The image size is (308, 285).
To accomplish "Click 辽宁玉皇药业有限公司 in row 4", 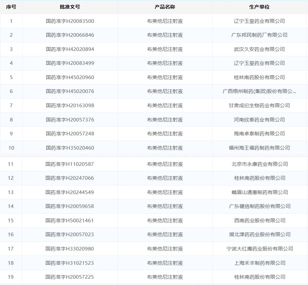I will tap(259, 63).
